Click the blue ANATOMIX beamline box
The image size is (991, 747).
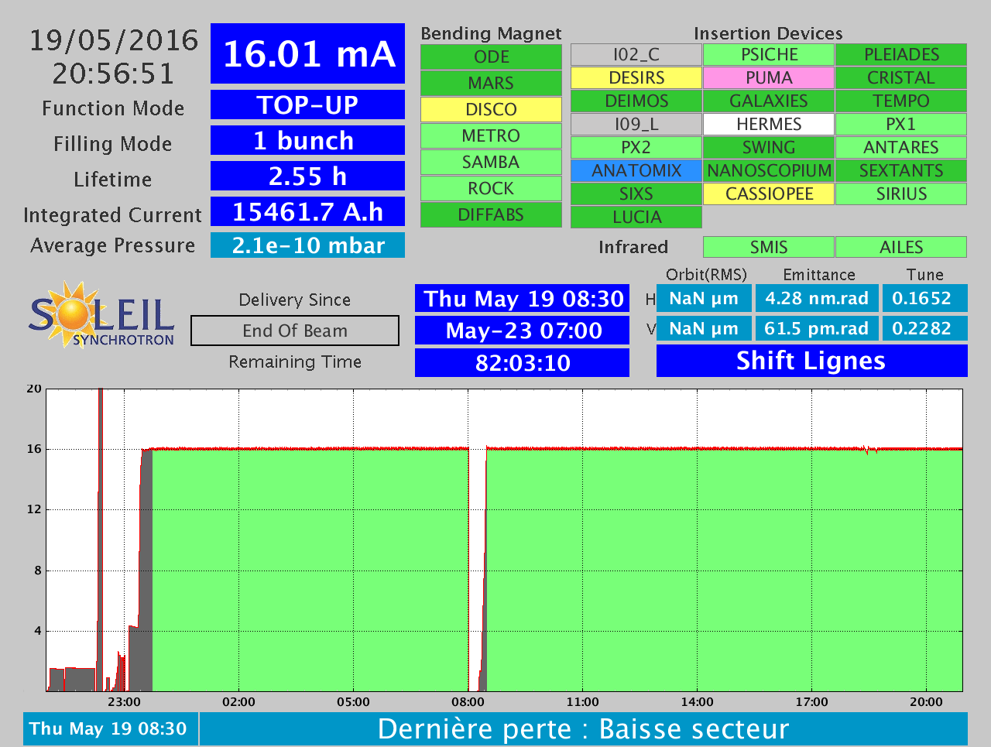(636, 170)
